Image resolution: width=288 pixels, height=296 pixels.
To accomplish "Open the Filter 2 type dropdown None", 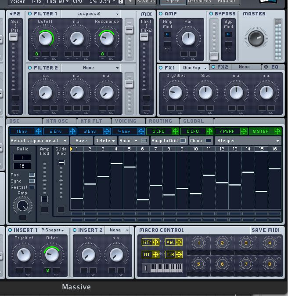I will click(91, 68).
